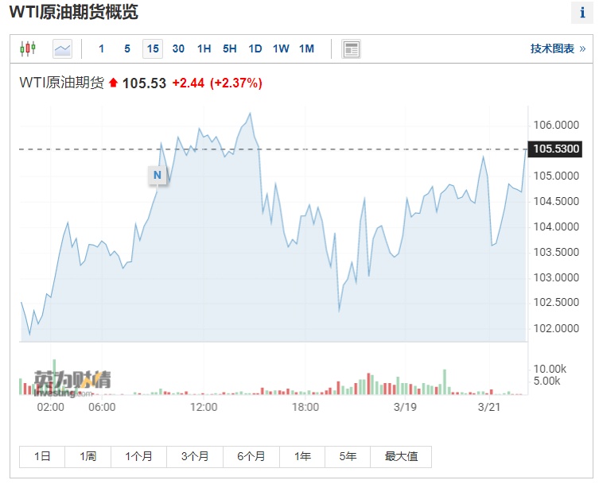Image resolution: width=599 pixels, height=484 pixels.
Task: Click the 106.0000 axis value
Action: 556,125
